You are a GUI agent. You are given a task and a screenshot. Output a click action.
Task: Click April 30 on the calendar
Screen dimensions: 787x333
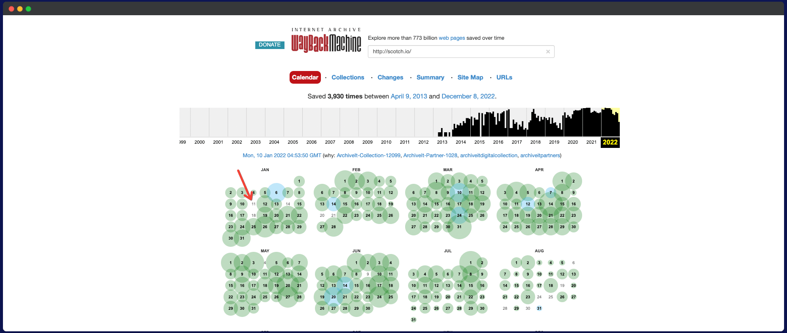pyautogui.click(x=574, y=227)
